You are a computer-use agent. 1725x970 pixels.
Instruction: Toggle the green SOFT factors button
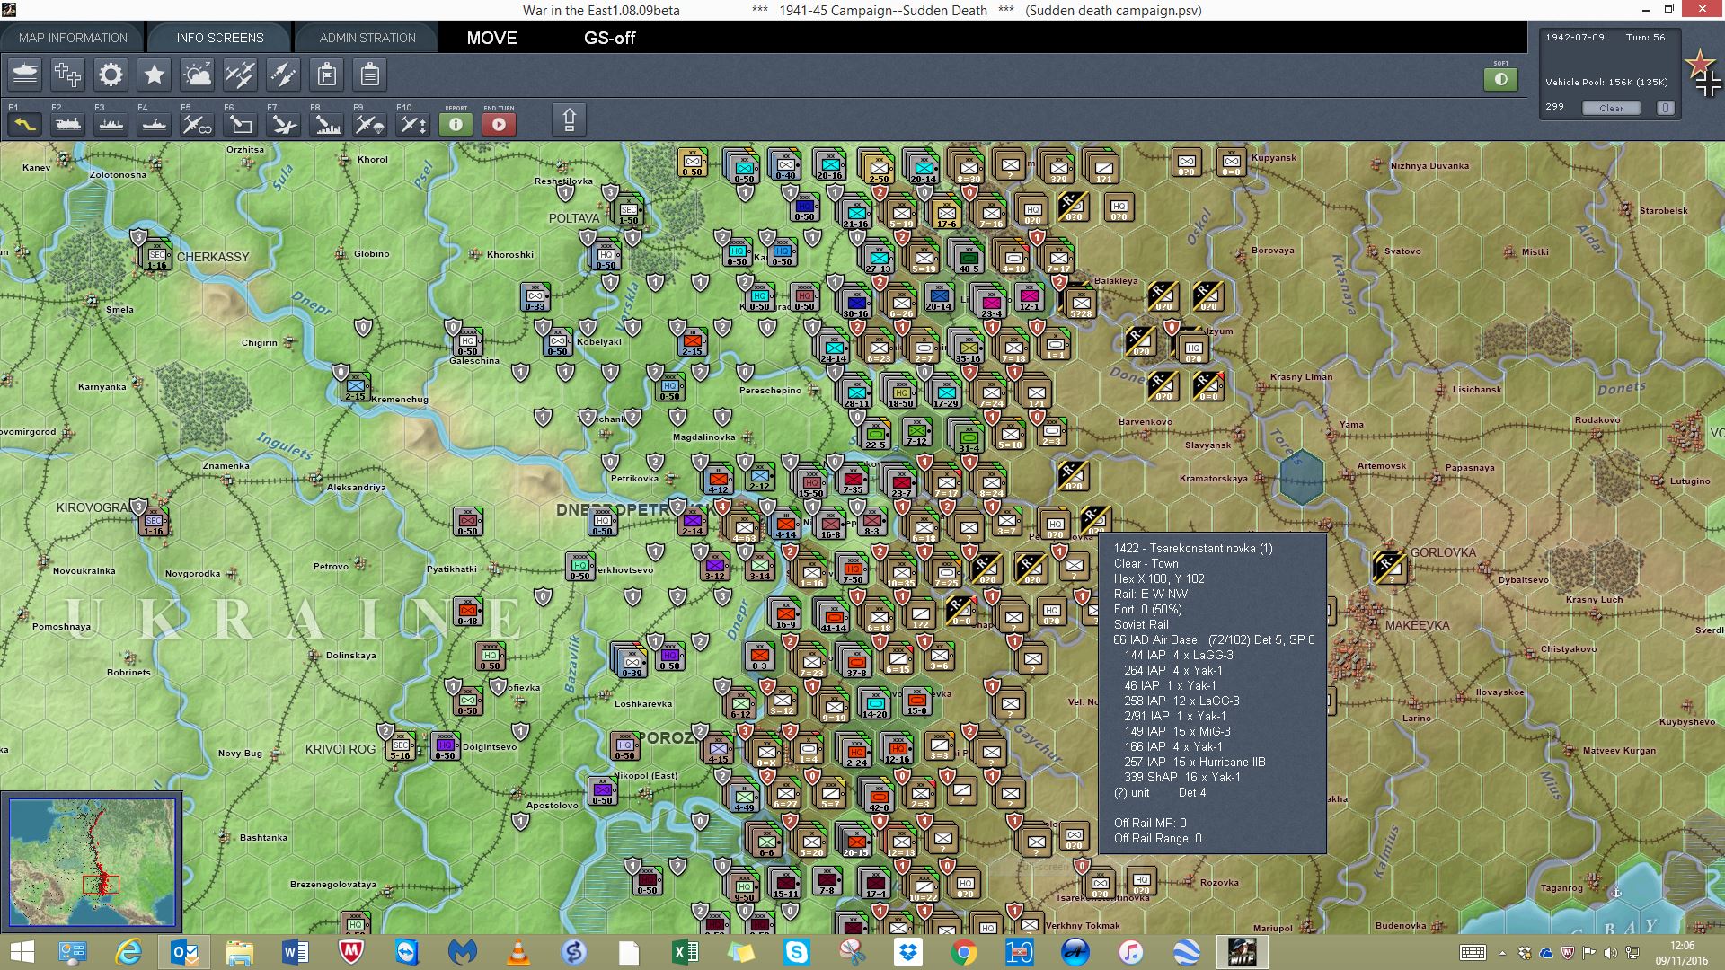[1500, 79]
